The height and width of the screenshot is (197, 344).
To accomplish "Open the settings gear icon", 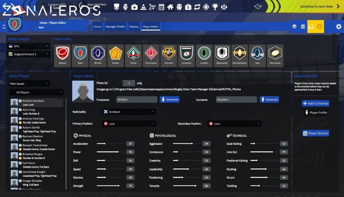I will tap(339, 27).
